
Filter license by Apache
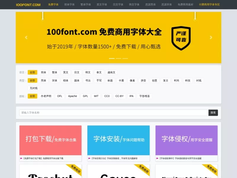(73, 96)
